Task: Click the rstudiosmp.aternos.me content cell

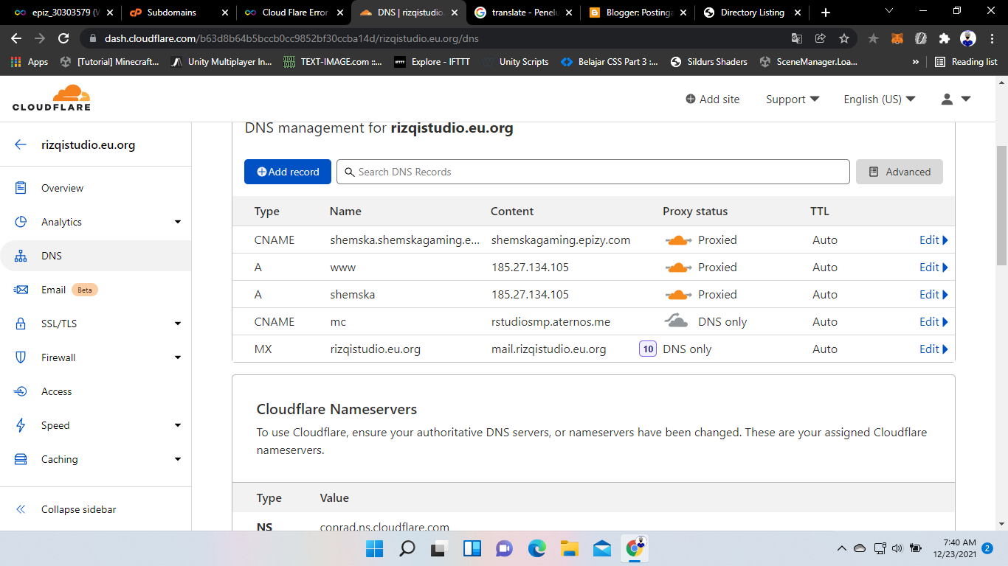Action: (x=550, y=321)
